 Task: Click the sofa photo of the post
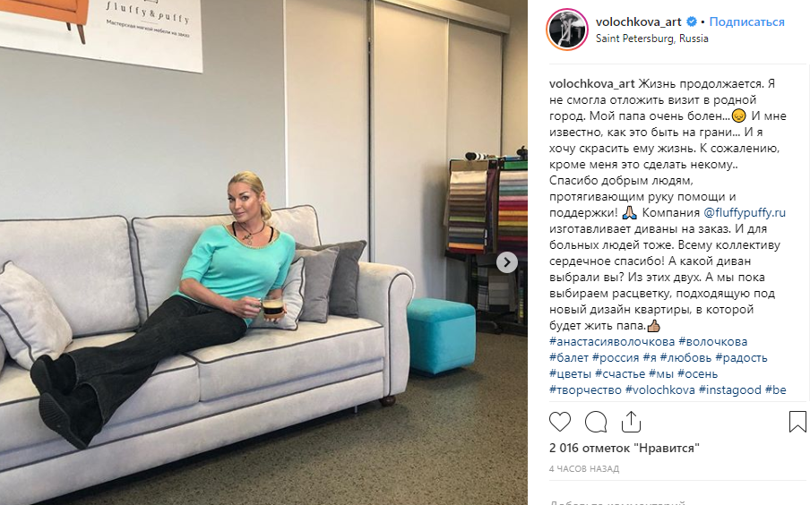[x=263, y=252]
